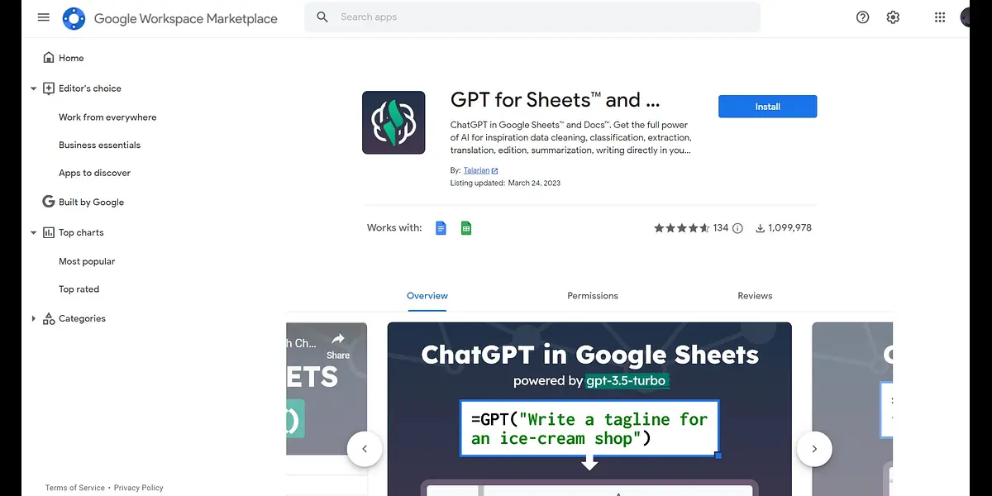Switch to the Permissions tab
This screenshot has height=496, width=992.
592,296
